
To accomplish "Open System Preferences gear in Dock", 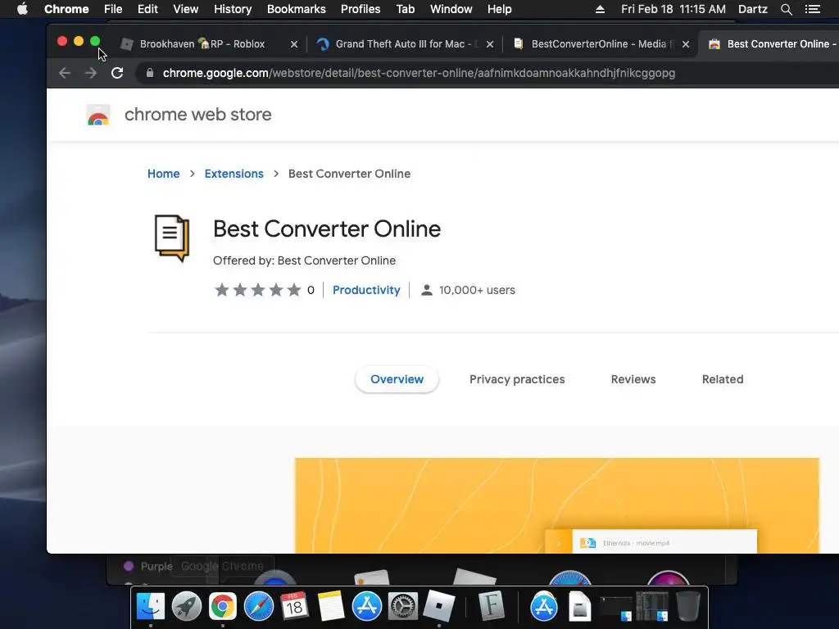I will point(403,607).
